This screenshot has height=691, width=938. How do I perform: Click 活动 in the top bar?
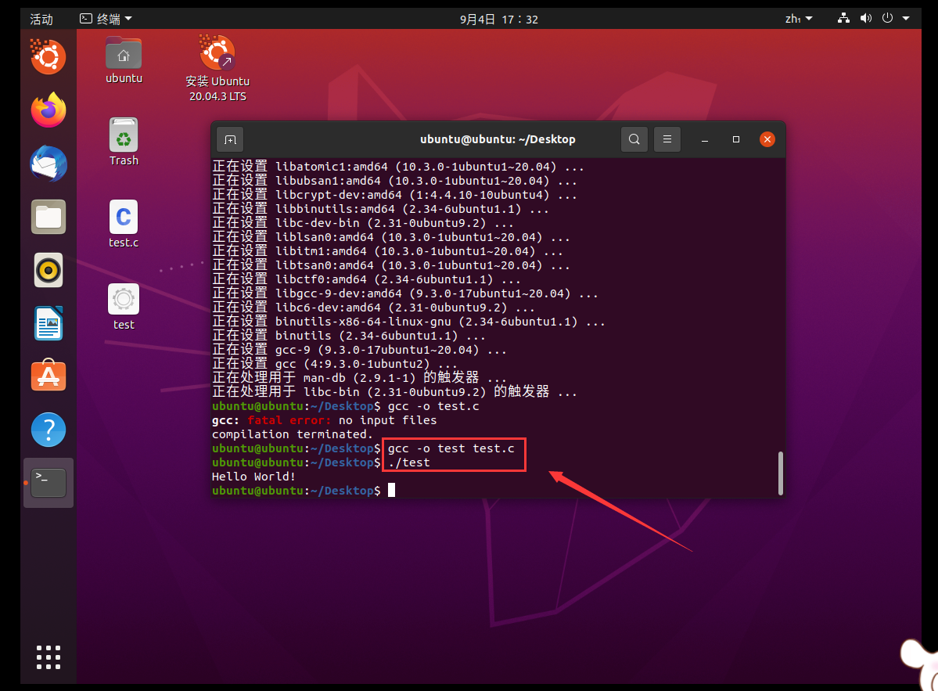41,18
